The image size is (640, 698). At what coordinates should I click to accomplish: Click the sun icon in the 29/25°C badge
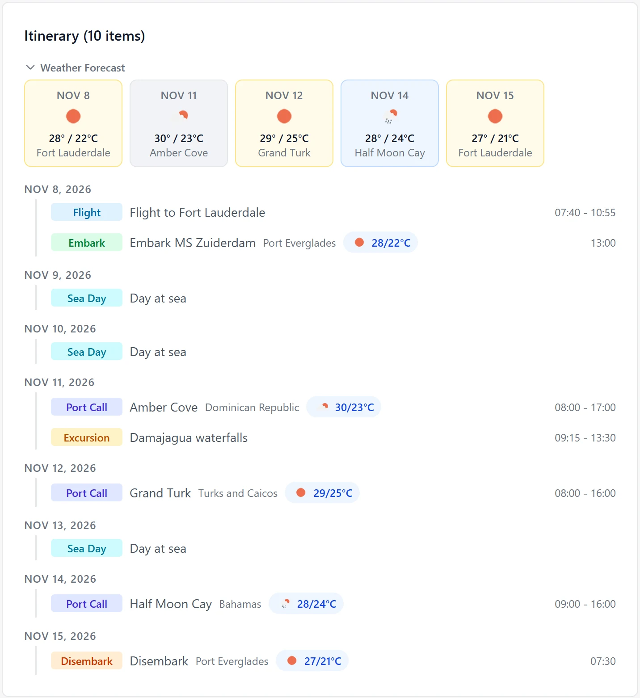point(301,492)
